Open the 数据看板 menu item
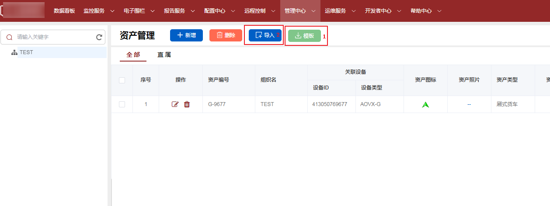This screenshot has height=206, width=550. pos(64,11)
